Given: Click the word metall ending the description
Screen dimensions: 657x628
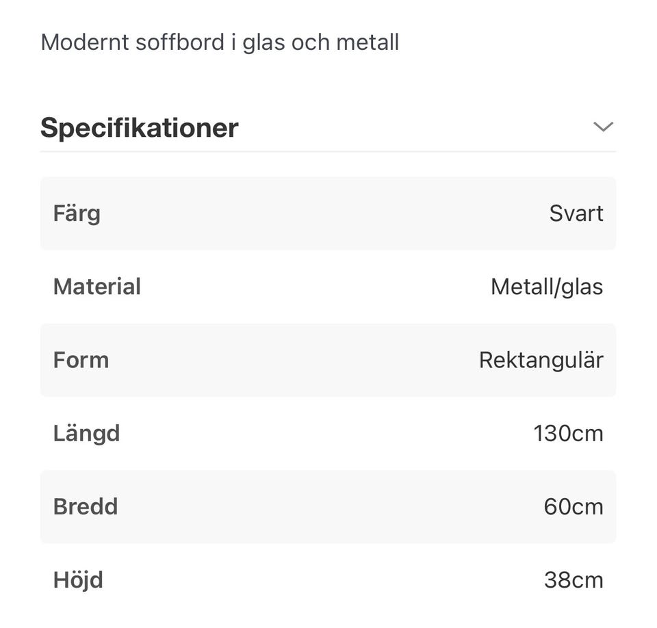Looking at the screenshot, I should pyautogui.click(x=368, y=42).
